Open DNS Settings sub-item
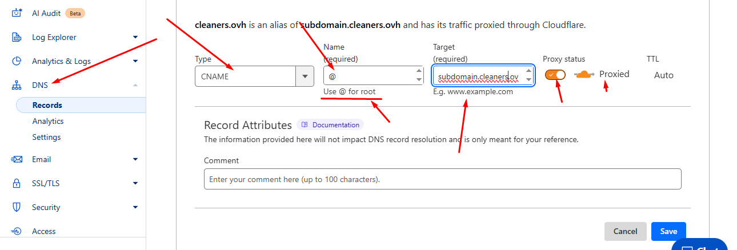Image resolution: width=737 pixels, height=250 pixels. pyautogui.click(x=46, y=137)
